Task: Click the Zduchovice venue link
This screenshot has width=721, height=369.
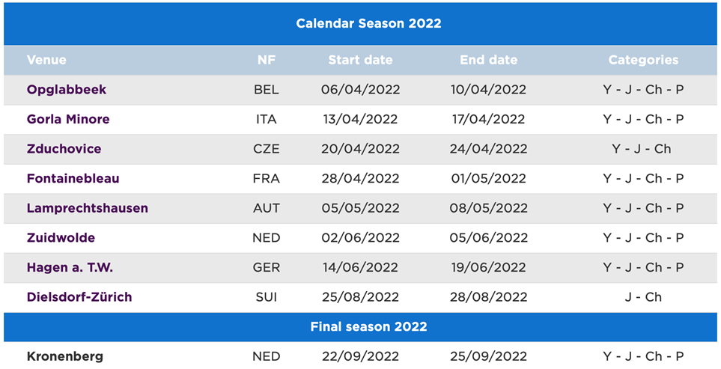Action: (64, 149)
